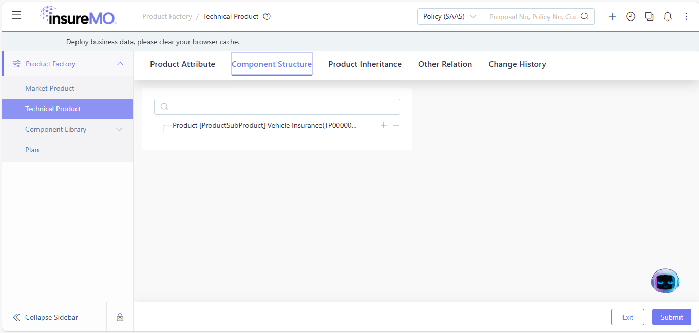Open the chatbot robot assistant
The height and width of the screenshot is (333, 699).
point(665,281)
